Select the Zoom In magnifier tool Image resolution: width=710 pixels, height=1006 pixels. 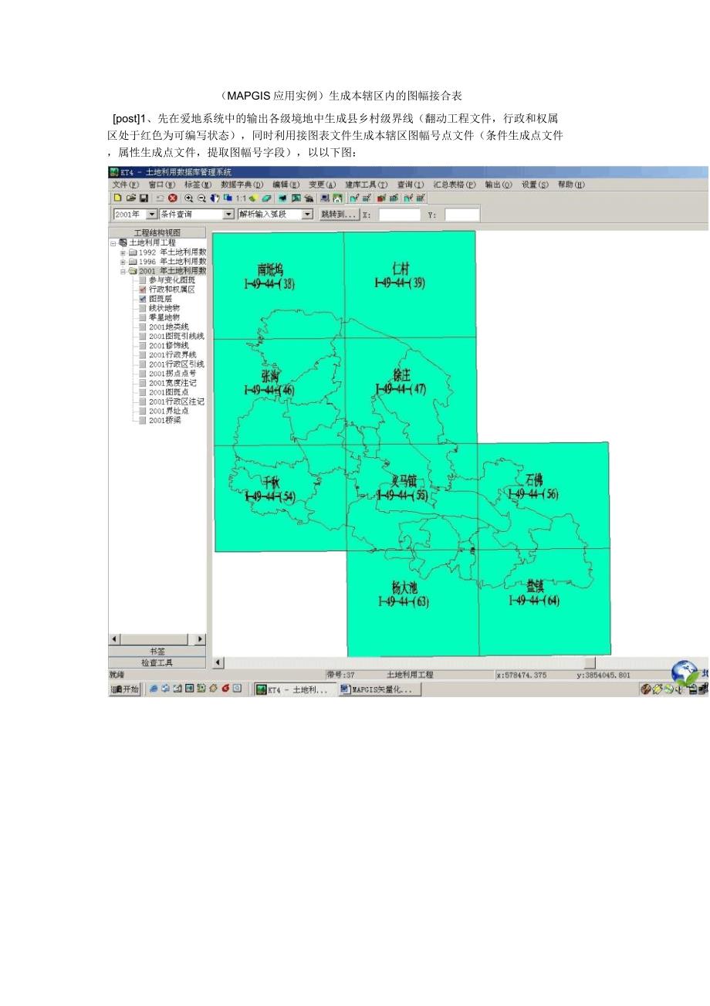188,198
